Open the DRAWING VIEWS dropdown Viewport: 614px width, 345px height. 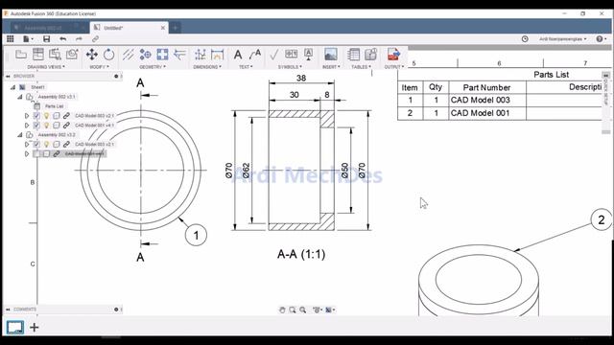(x=46, y=67)
